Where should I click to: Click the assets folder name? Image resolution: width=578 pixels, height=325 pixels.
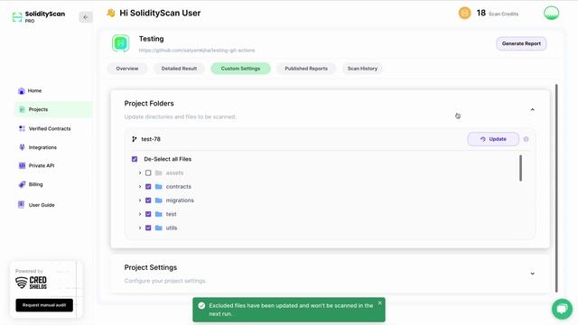174,172
